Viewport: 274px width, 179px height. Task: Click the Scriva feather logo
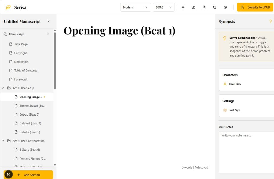pyautogui.click(x=8, y=7)
